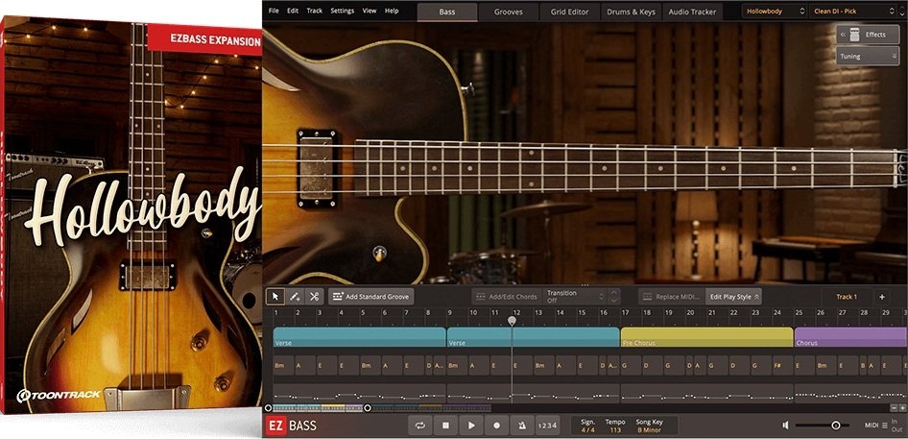Expand the Effects panel
The image size is (908, 439).
(868, 35)
